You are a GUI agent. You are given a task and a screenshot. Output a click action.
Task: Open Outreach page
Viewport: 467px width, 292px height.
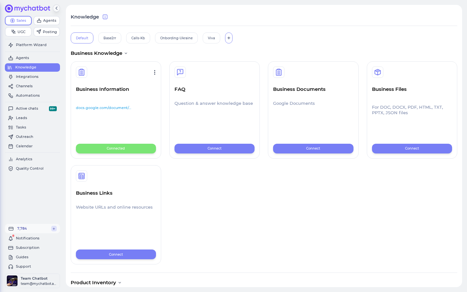(32, 137)
